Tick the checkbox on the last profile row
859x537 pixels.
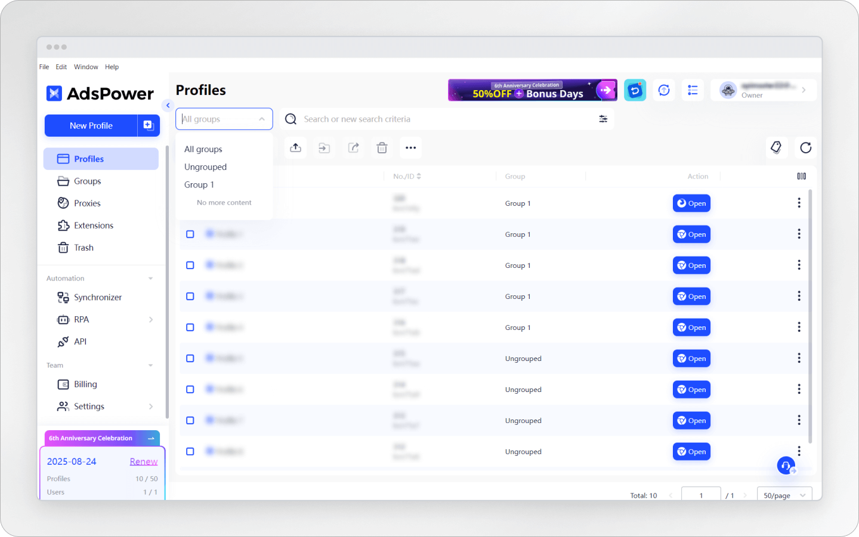(x=190, y=451)
